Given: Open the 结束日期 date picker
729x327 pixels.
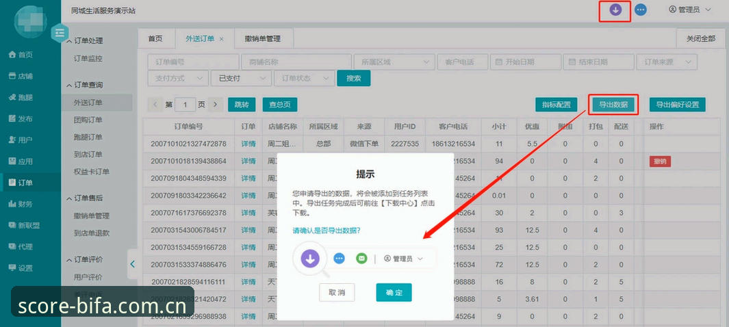Looking at the screenshot, I should point(598,62).
